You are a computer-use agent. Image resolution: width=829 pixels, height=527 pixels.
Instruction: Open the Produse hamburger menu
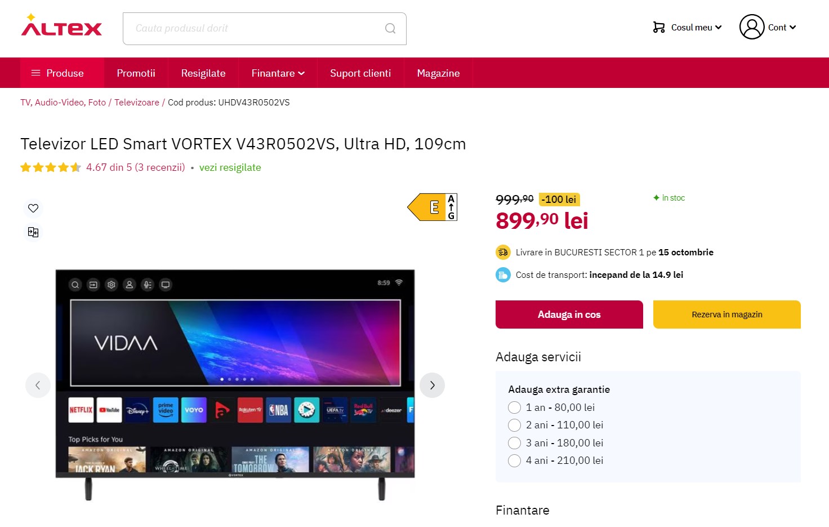(62, 73)
